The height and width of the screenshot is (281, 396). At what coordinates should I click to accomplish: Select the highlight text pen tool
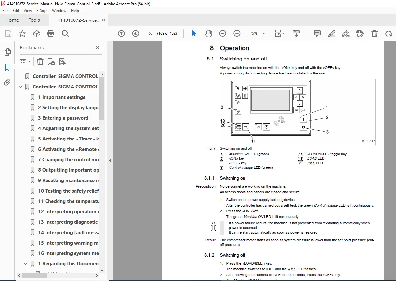(x=332, y=33)
